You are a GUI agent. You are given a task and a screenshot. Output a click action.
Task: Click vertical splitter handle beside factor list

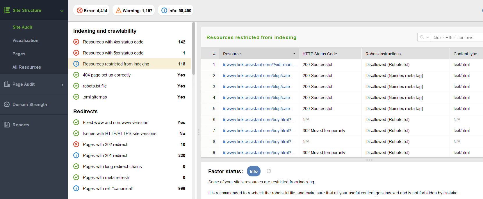(199, 132)
